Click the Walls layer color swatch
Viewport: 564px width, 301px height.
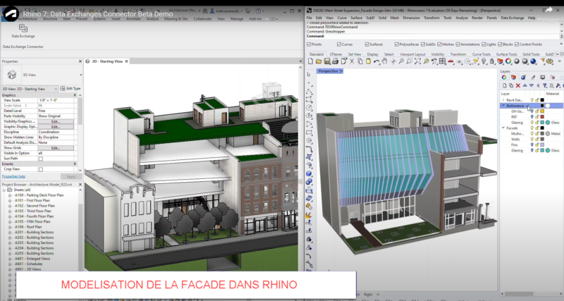[x=543, y=137]
